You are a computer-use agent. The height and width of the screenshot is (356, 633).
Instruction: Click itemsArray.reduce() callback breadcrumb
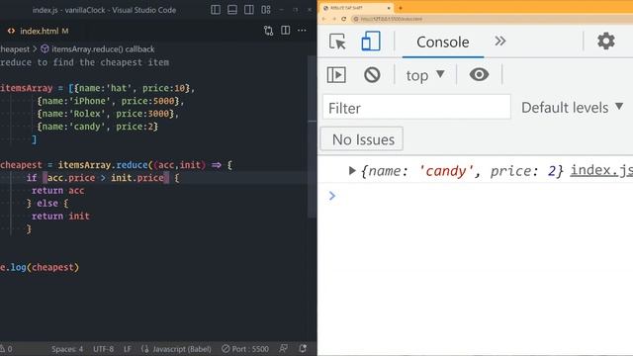(98, 49)
